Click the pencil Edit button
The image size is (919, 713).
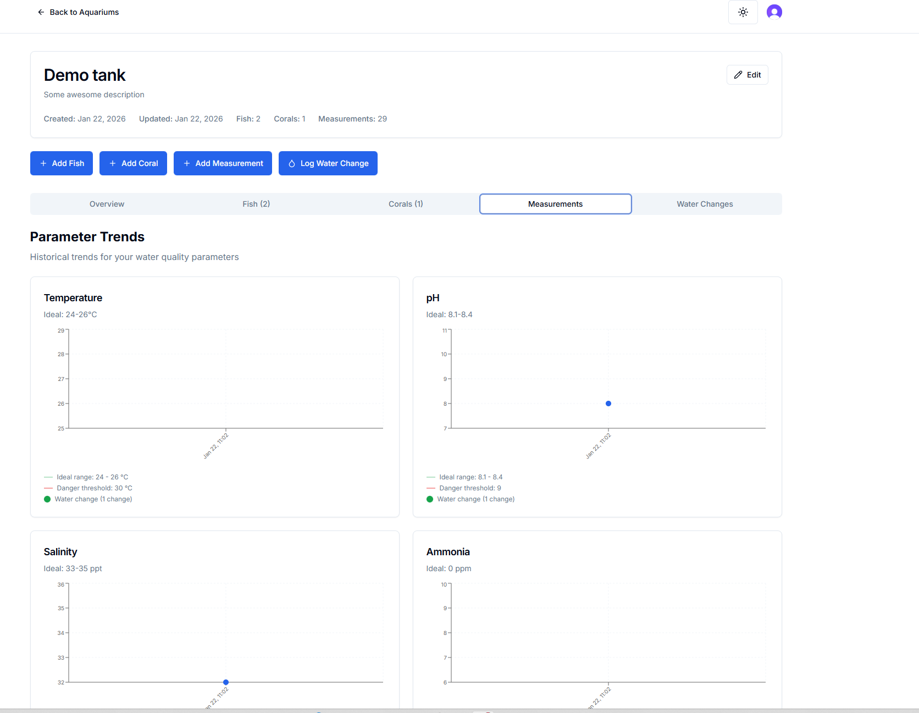[x=747, y=75]
